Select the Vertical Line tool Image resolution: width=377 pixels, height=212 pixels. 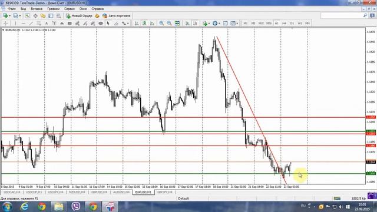tap(15, 24)
